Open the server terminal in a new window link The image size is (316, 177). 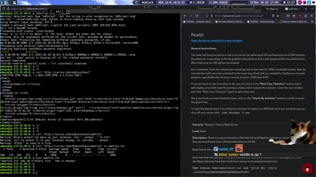217,41
